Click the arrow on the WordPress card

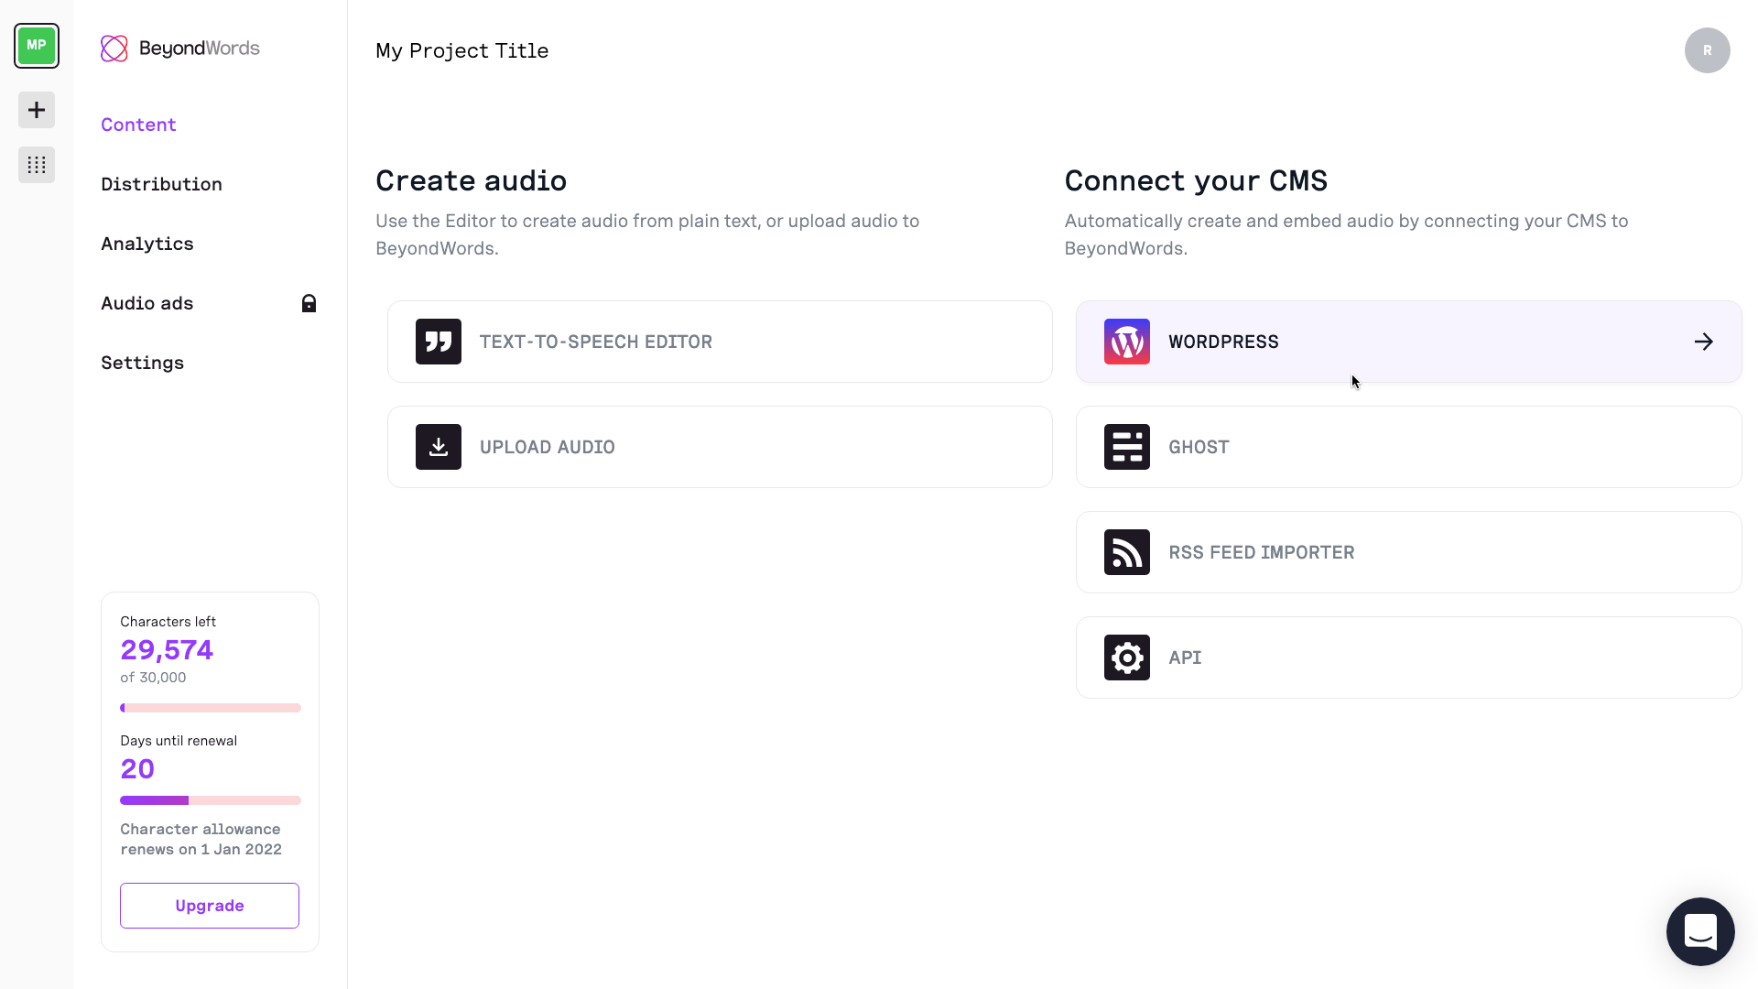(x=1703, y=342)
